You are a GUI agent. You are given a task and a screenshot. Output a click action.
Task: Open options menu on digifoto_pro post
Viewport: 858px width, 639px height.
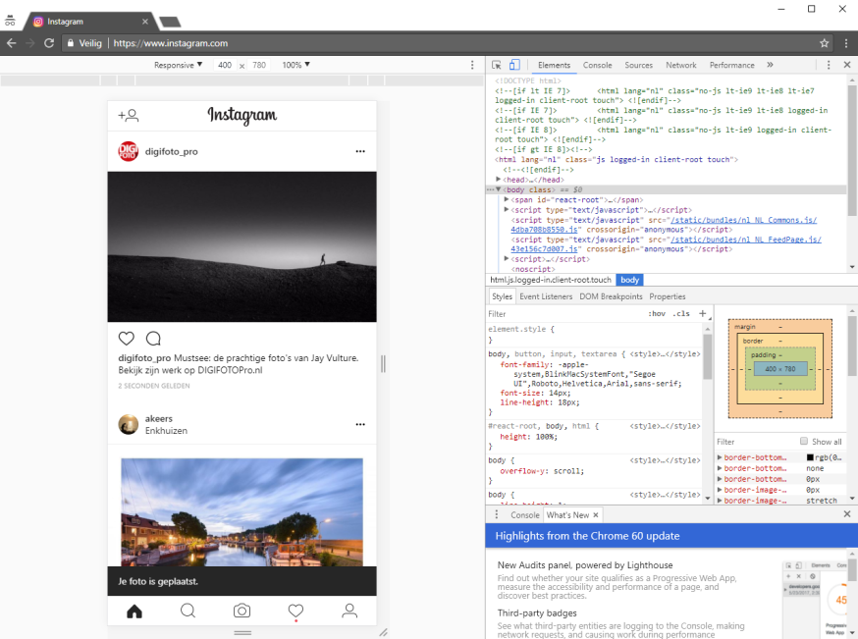pyautogui.click(x=360, y=151)
